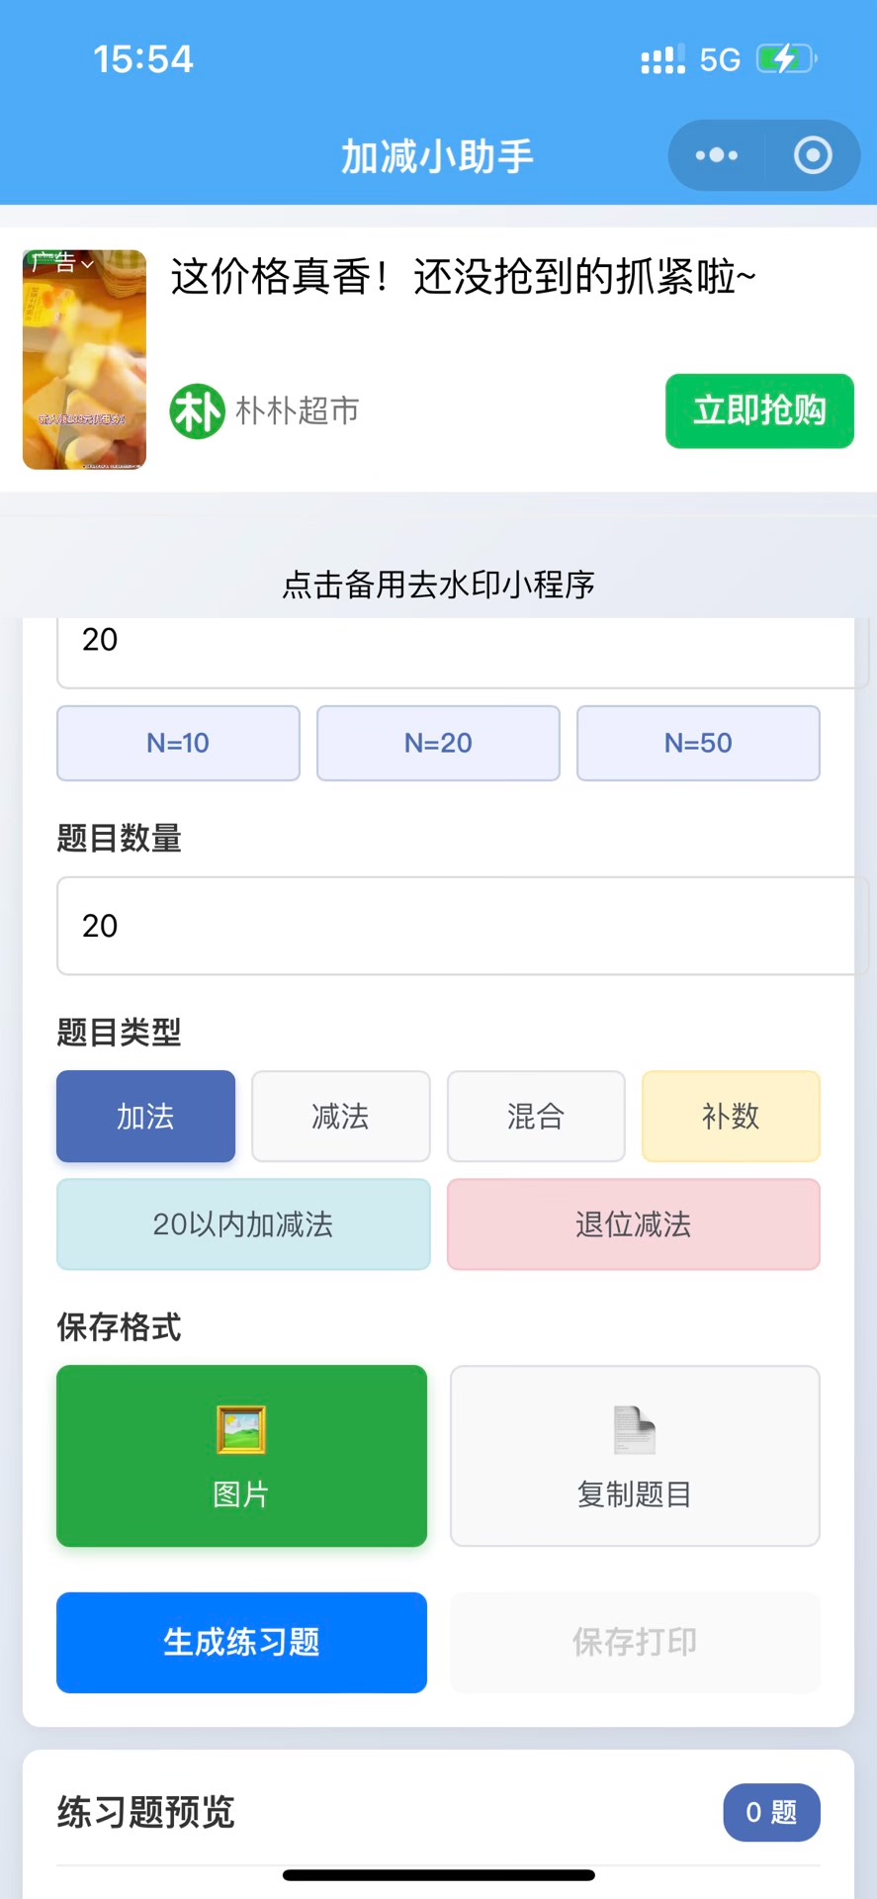Screen dimensions: 877x1899
Task: Set range preset to N=20
Action: [x=438, y=743]
